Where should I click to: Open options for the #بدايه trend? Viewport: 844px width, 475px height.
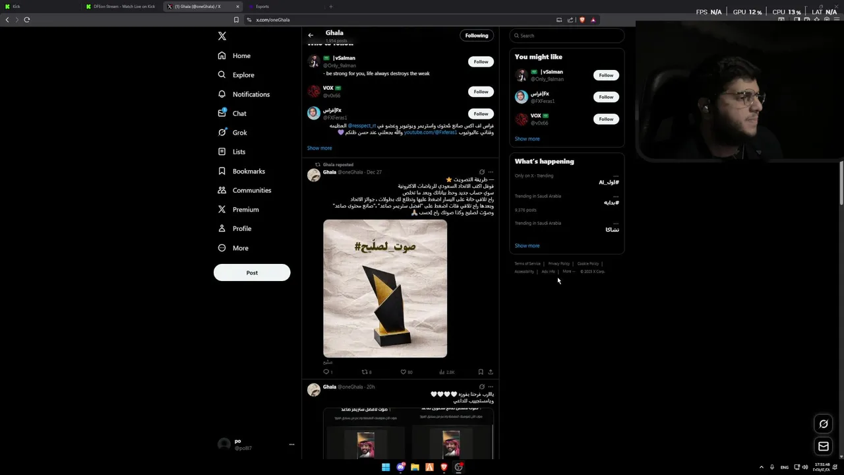click(616, 196)
